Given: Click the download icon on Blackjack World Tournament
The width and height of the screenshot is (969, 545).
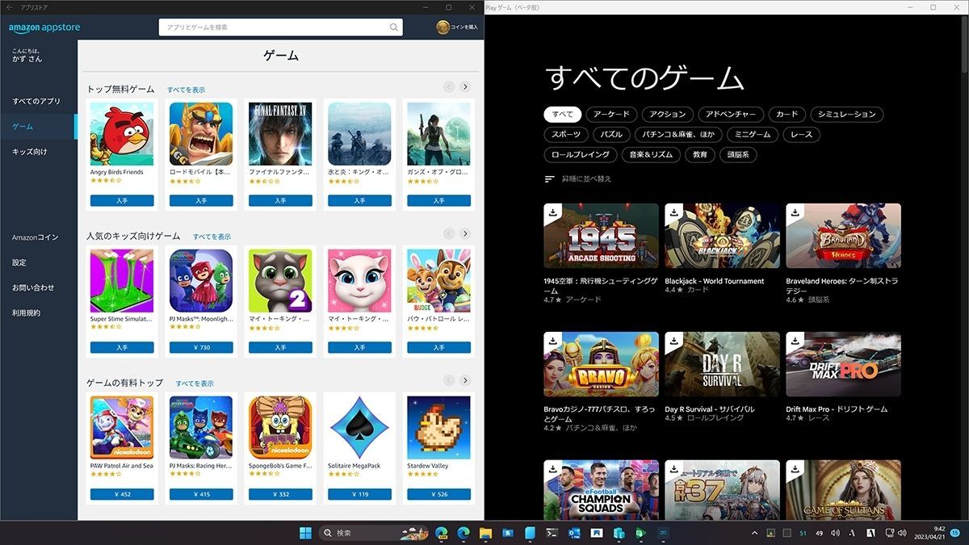Looking at the screenshot, I should point(673,212).
